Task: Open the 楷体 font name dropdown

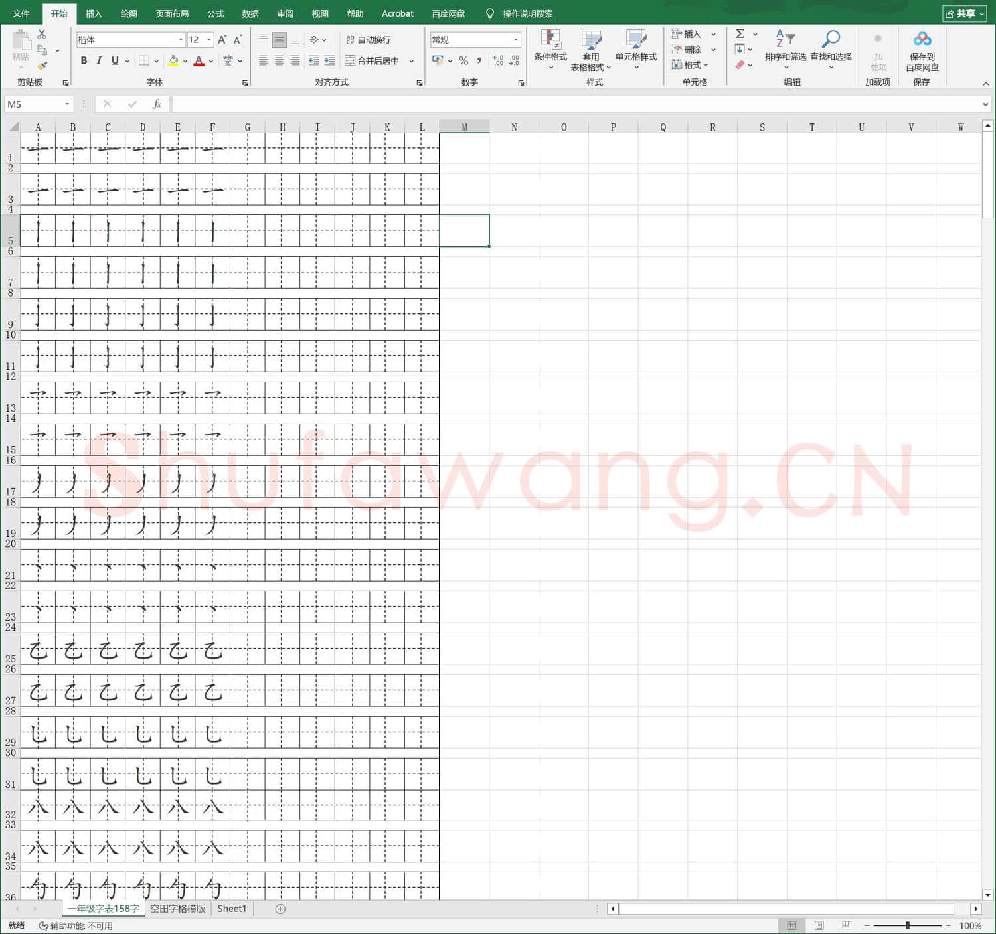Action: click(x=181, y=40)
